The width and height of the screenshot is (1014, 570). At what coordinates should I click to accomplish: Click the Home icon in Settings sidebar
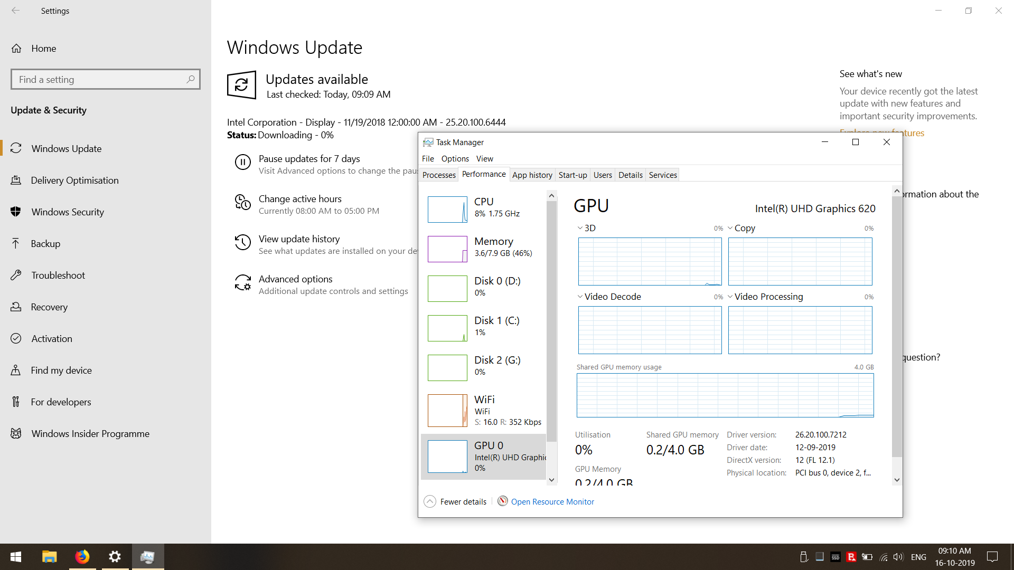click(16, 49)
